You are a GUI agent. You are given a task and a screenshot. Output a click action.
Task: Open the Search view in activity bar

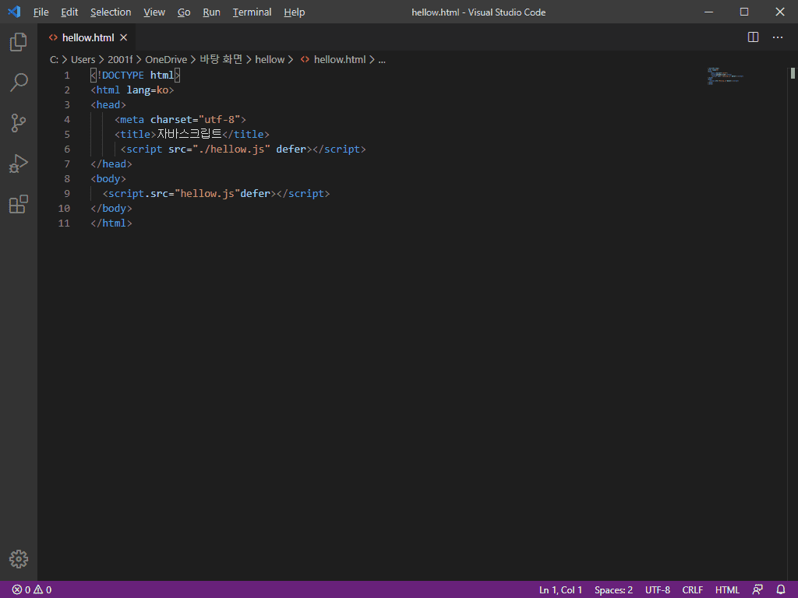(19, 83)
